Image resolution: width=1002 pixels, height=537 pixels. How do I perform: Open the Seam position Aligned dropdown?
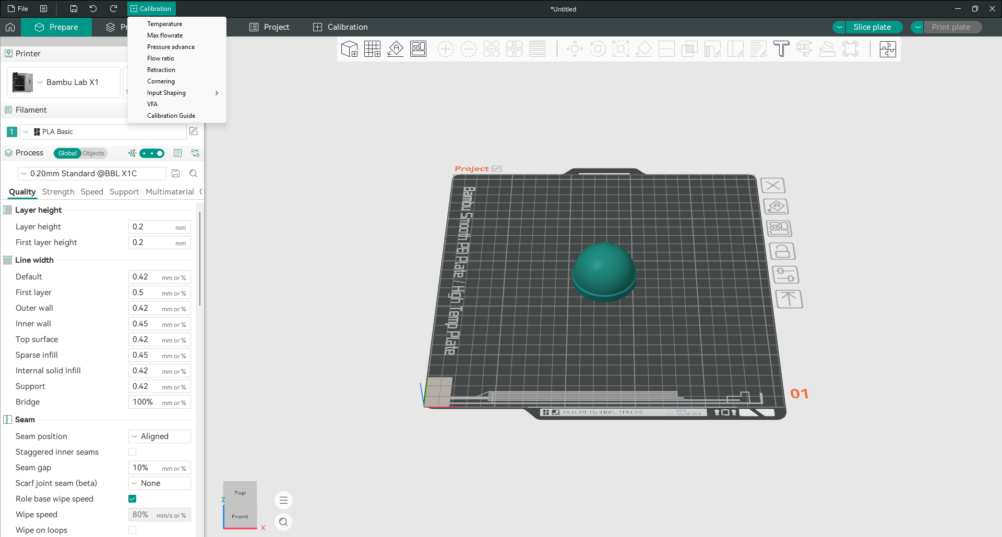[x=160, y=436]
